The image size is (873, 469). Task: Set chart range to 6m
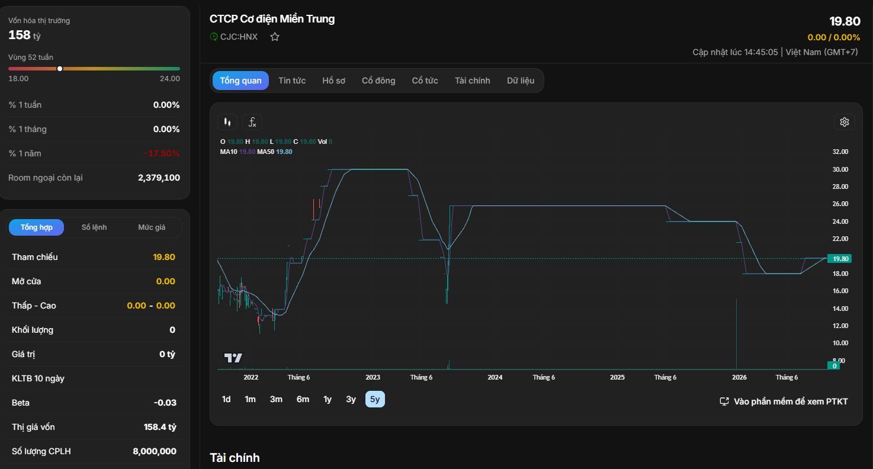[x=303, y=399]
